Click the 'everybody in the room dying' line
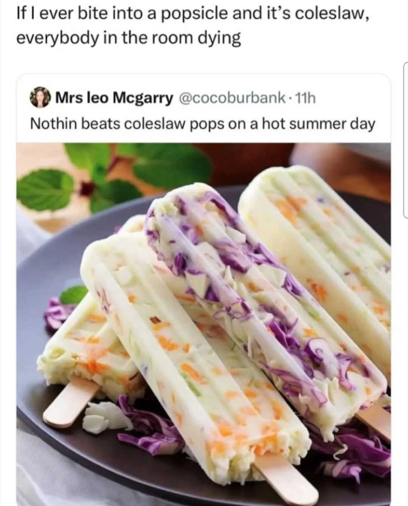 [129, 39]
